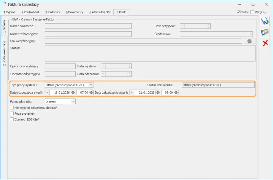Viewport: 273px width, 180px height.
Task: Click the save document floppy disk icon
Action: [265, 21]
